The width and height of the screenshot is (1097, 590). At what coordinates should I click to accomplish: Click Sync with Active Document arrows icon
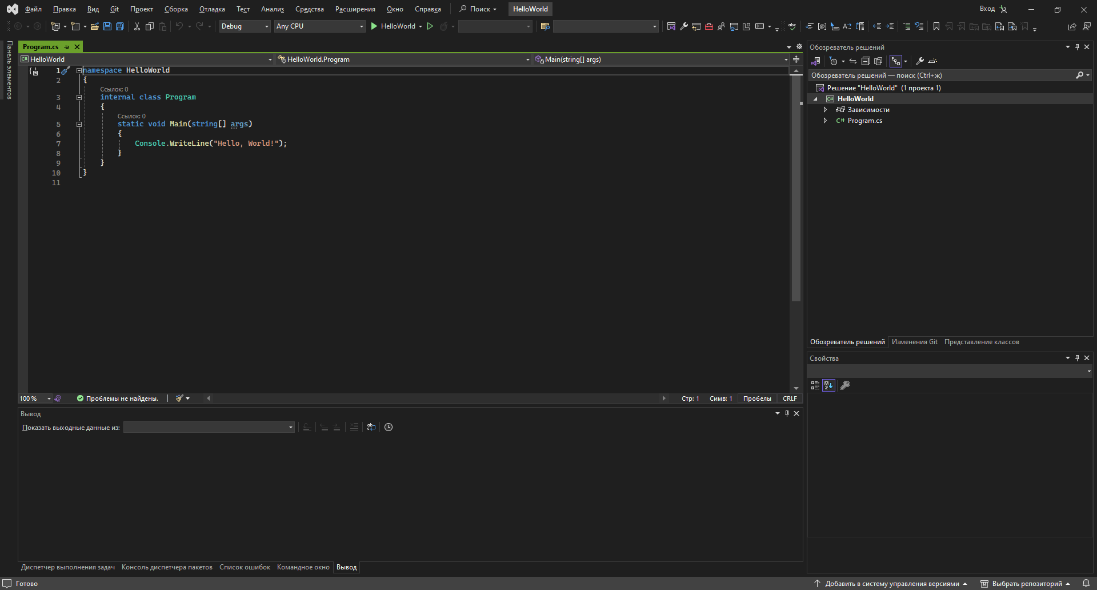[x=853, y=61]
